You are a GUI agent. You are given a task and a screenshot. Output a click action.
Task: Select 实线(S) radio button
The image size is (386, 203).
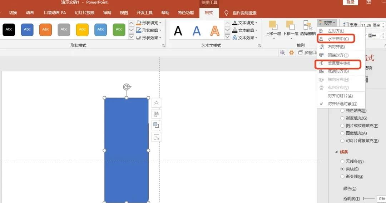point(342,169)
